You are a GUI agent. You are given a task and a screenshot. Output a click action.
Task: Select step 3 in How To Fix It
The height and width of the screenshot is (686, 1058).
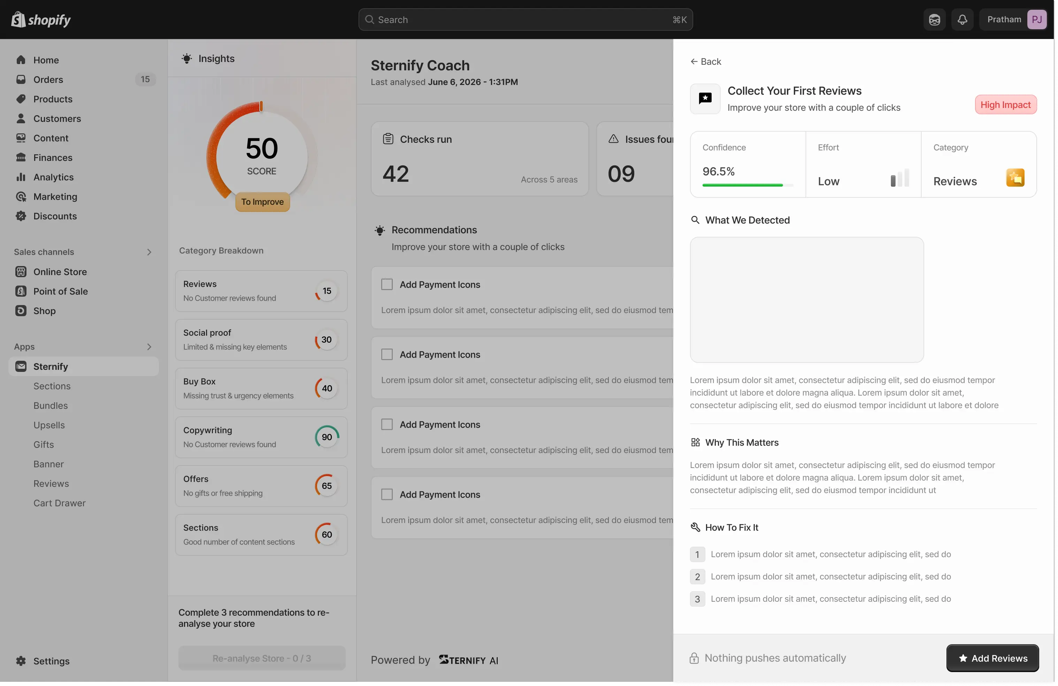click(x=697, y=599)
